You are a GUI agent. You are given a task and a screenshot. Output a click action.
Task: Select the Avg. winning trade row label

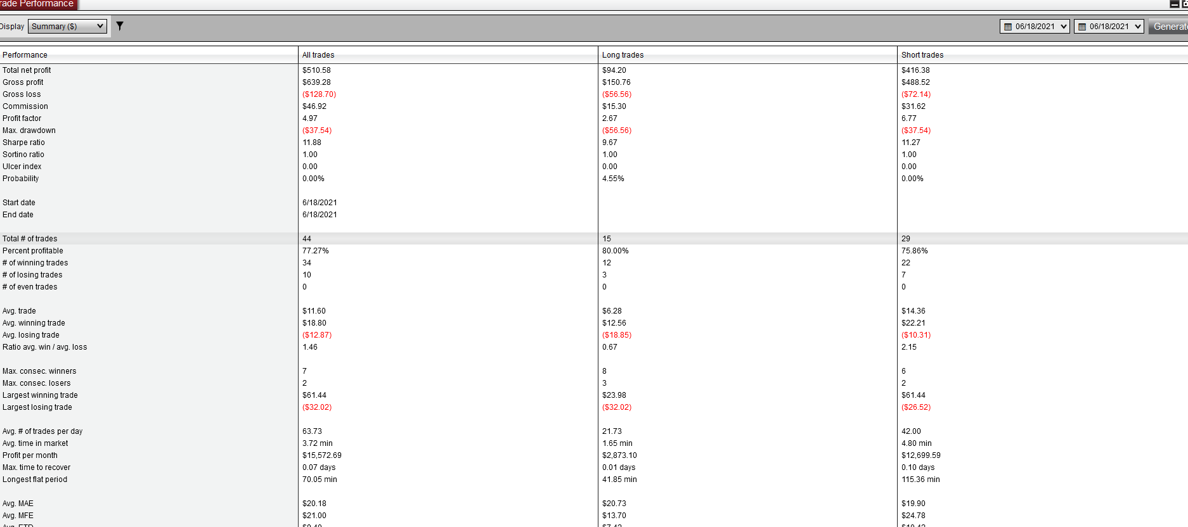[x=34, y=323]
